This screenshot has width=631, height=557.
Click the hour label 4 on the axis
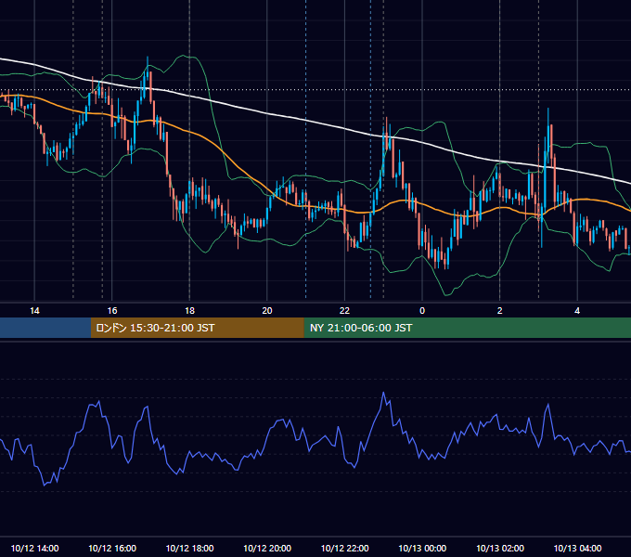[577, 311]
